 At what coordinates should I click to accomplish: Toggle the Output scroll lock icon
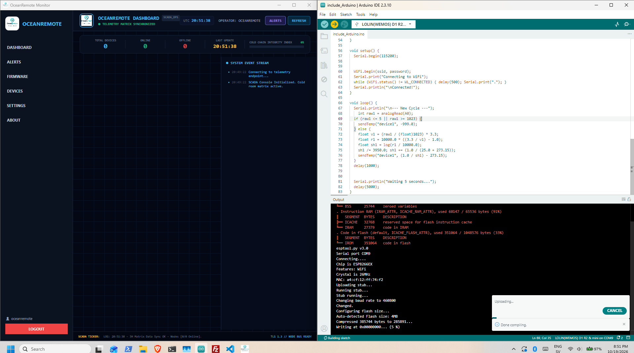point(629,199)
